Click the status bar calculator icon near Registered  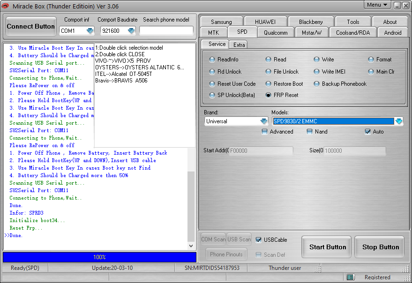[350, 277]
